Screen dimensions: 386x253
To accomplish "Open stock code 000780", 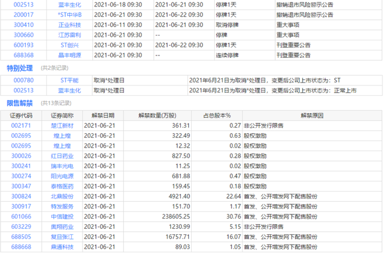I will coord(24,80).
